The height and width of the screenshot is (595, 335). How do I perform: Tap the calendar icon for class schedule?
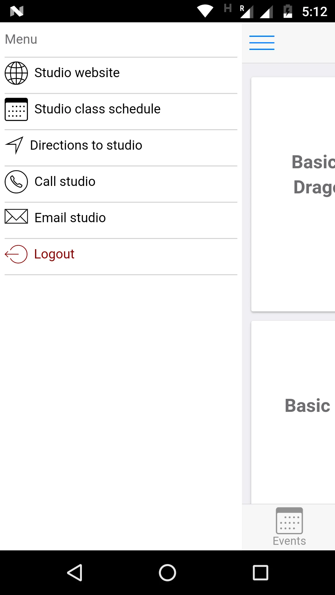tap(16, 109)
